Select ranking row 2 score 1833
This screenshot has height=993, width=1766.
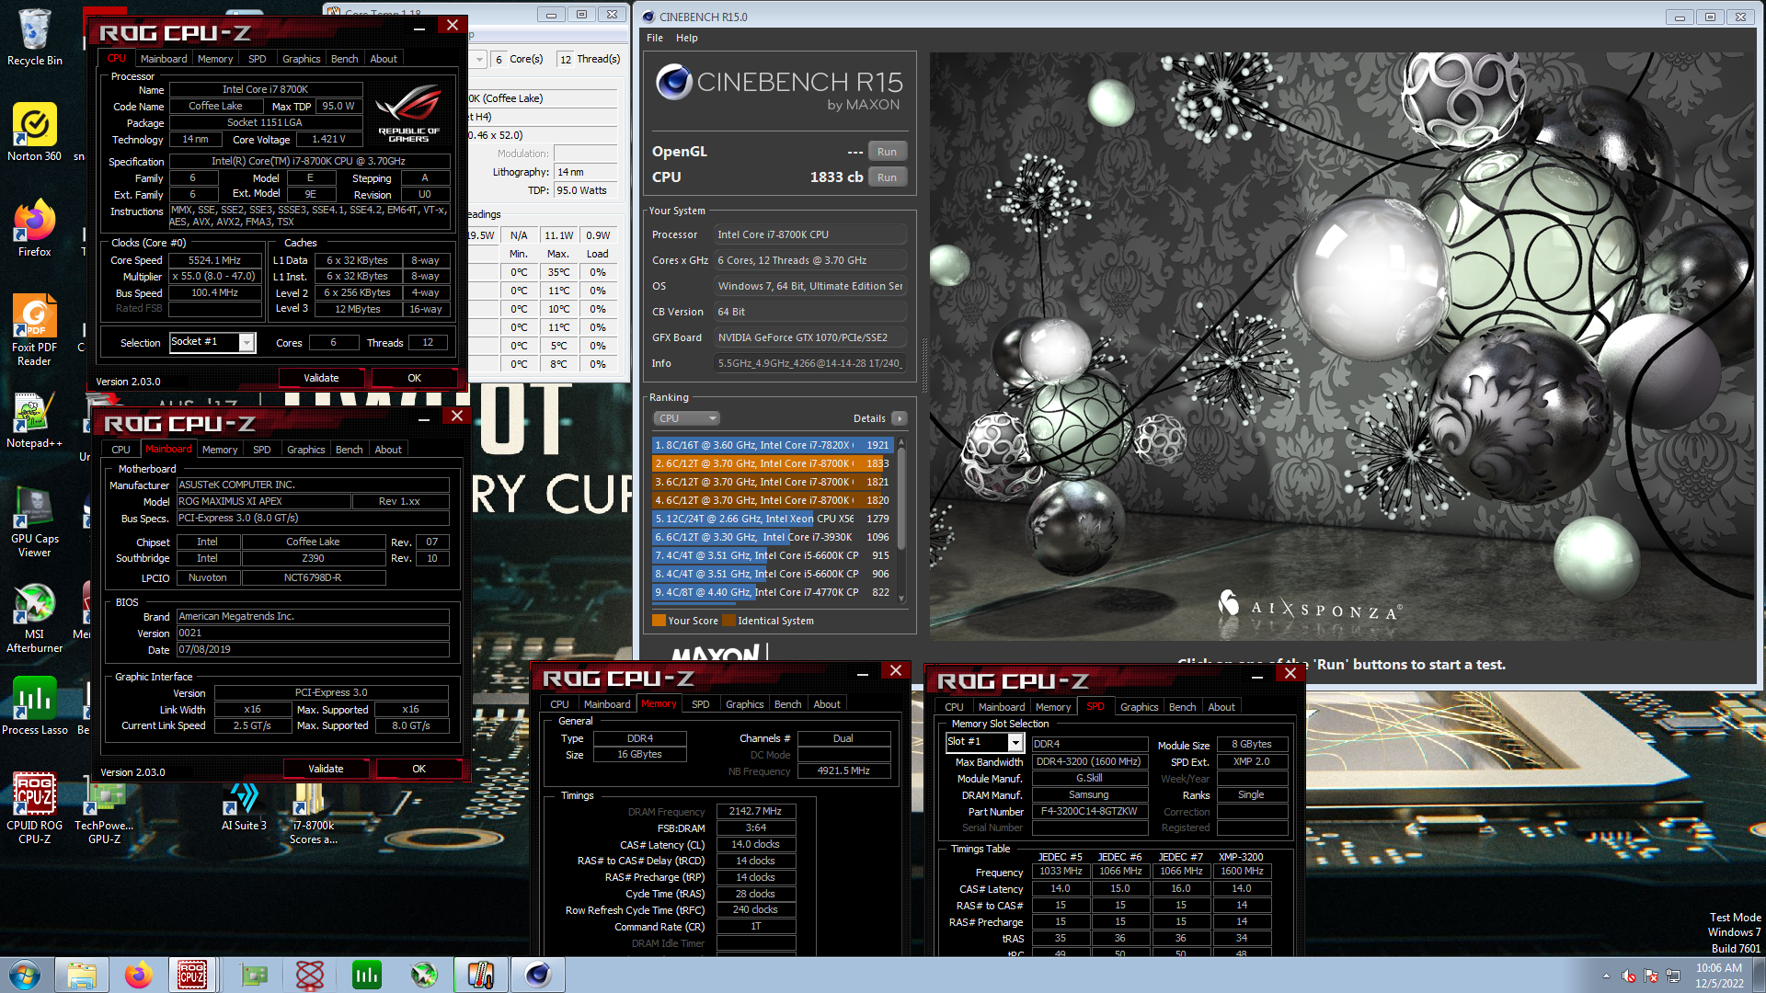click(771, 463)
